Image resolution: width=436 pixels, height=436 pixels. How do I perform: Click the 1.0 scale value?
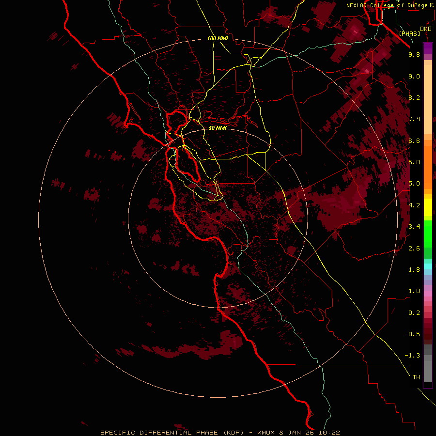pyautogui.click(x=414, y=291)
